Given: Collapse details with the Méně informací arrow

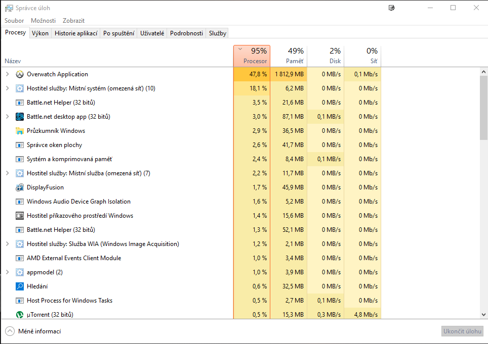Looking at the screenshot, I should point(10,331).
